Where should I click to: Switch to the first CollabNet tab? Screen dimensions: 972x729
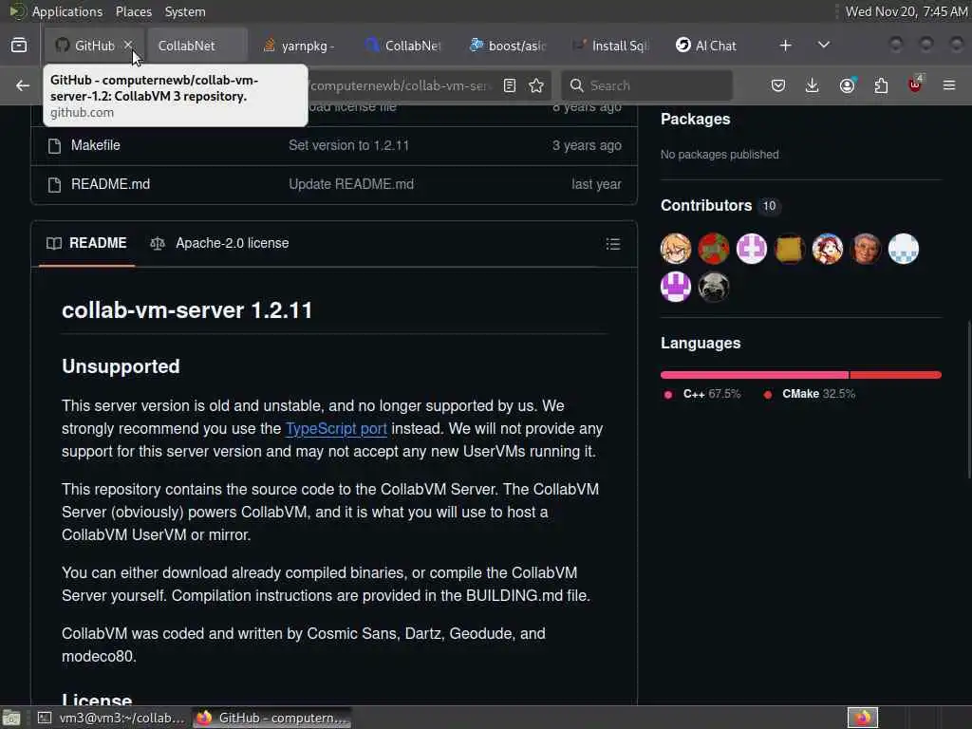point(197,46)
